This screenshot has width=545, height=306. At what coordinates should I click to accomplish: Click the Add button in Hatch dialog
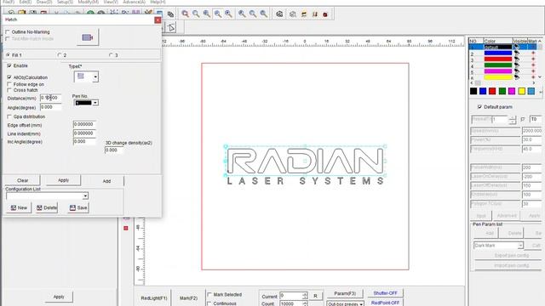106,181
